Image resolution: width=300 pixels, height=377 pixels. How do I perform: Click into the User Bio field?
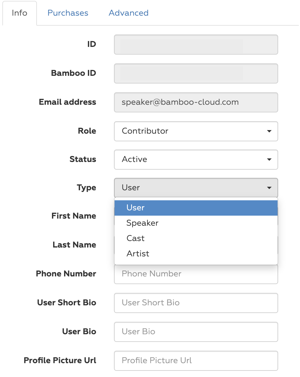[196, 332]
